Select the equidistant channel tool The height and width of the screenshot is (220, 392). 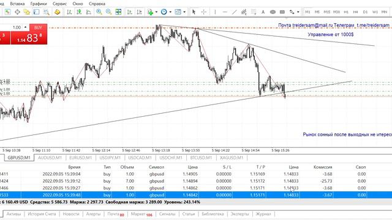pos(244,12)
